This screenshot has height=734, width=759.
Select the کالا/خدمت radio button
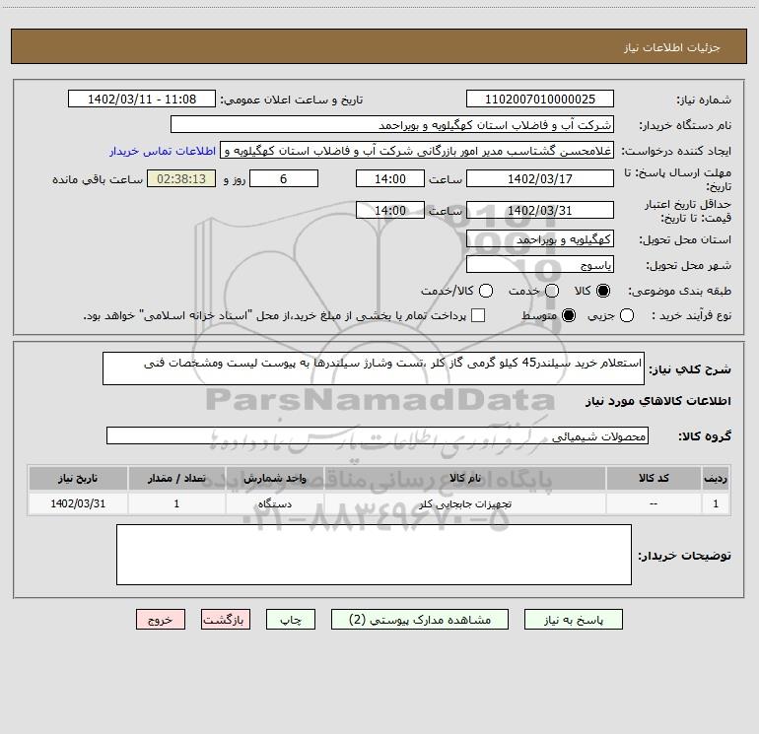[486, 291]
